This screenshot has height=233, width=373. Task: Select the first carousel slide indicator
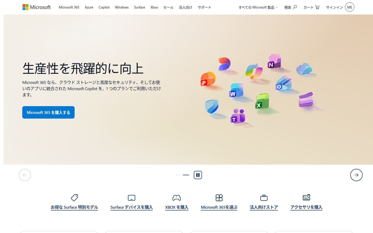point(179,175)
